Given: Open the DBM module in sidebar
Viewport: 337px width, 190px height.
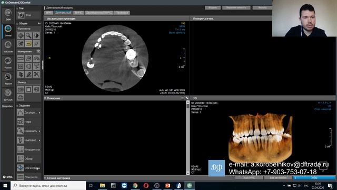Looking at the screenshot, I should click(x=8, y=14).
